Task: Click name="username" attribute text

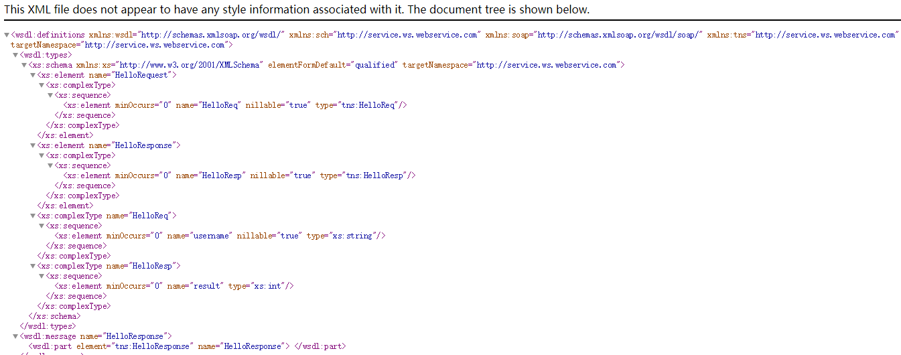Action: [200, 236]
